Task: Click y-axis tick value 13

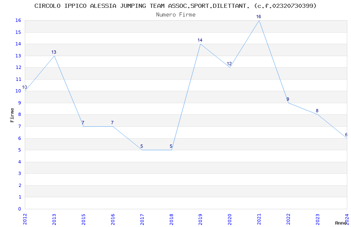Action: coord(18,56)
